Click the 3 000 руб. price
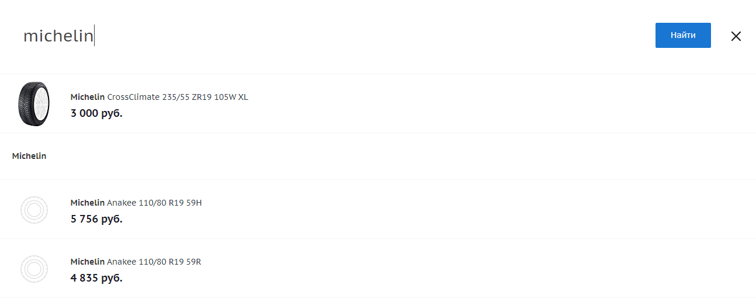The width and height of the screenshot is (756, 302). click(96, 113)
